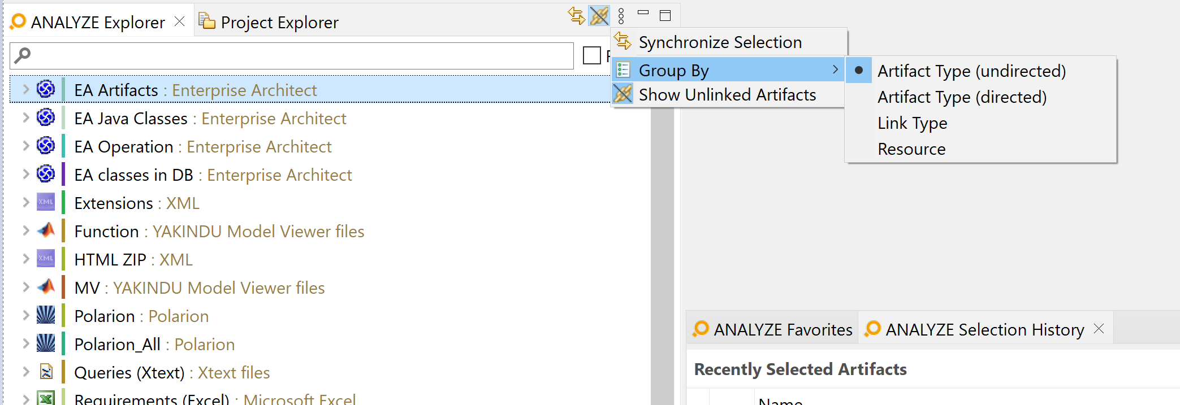Click Show Unlinked Artifacts menu item
The width and height of the screenshot is (1180, 405).
click(729, 94)
